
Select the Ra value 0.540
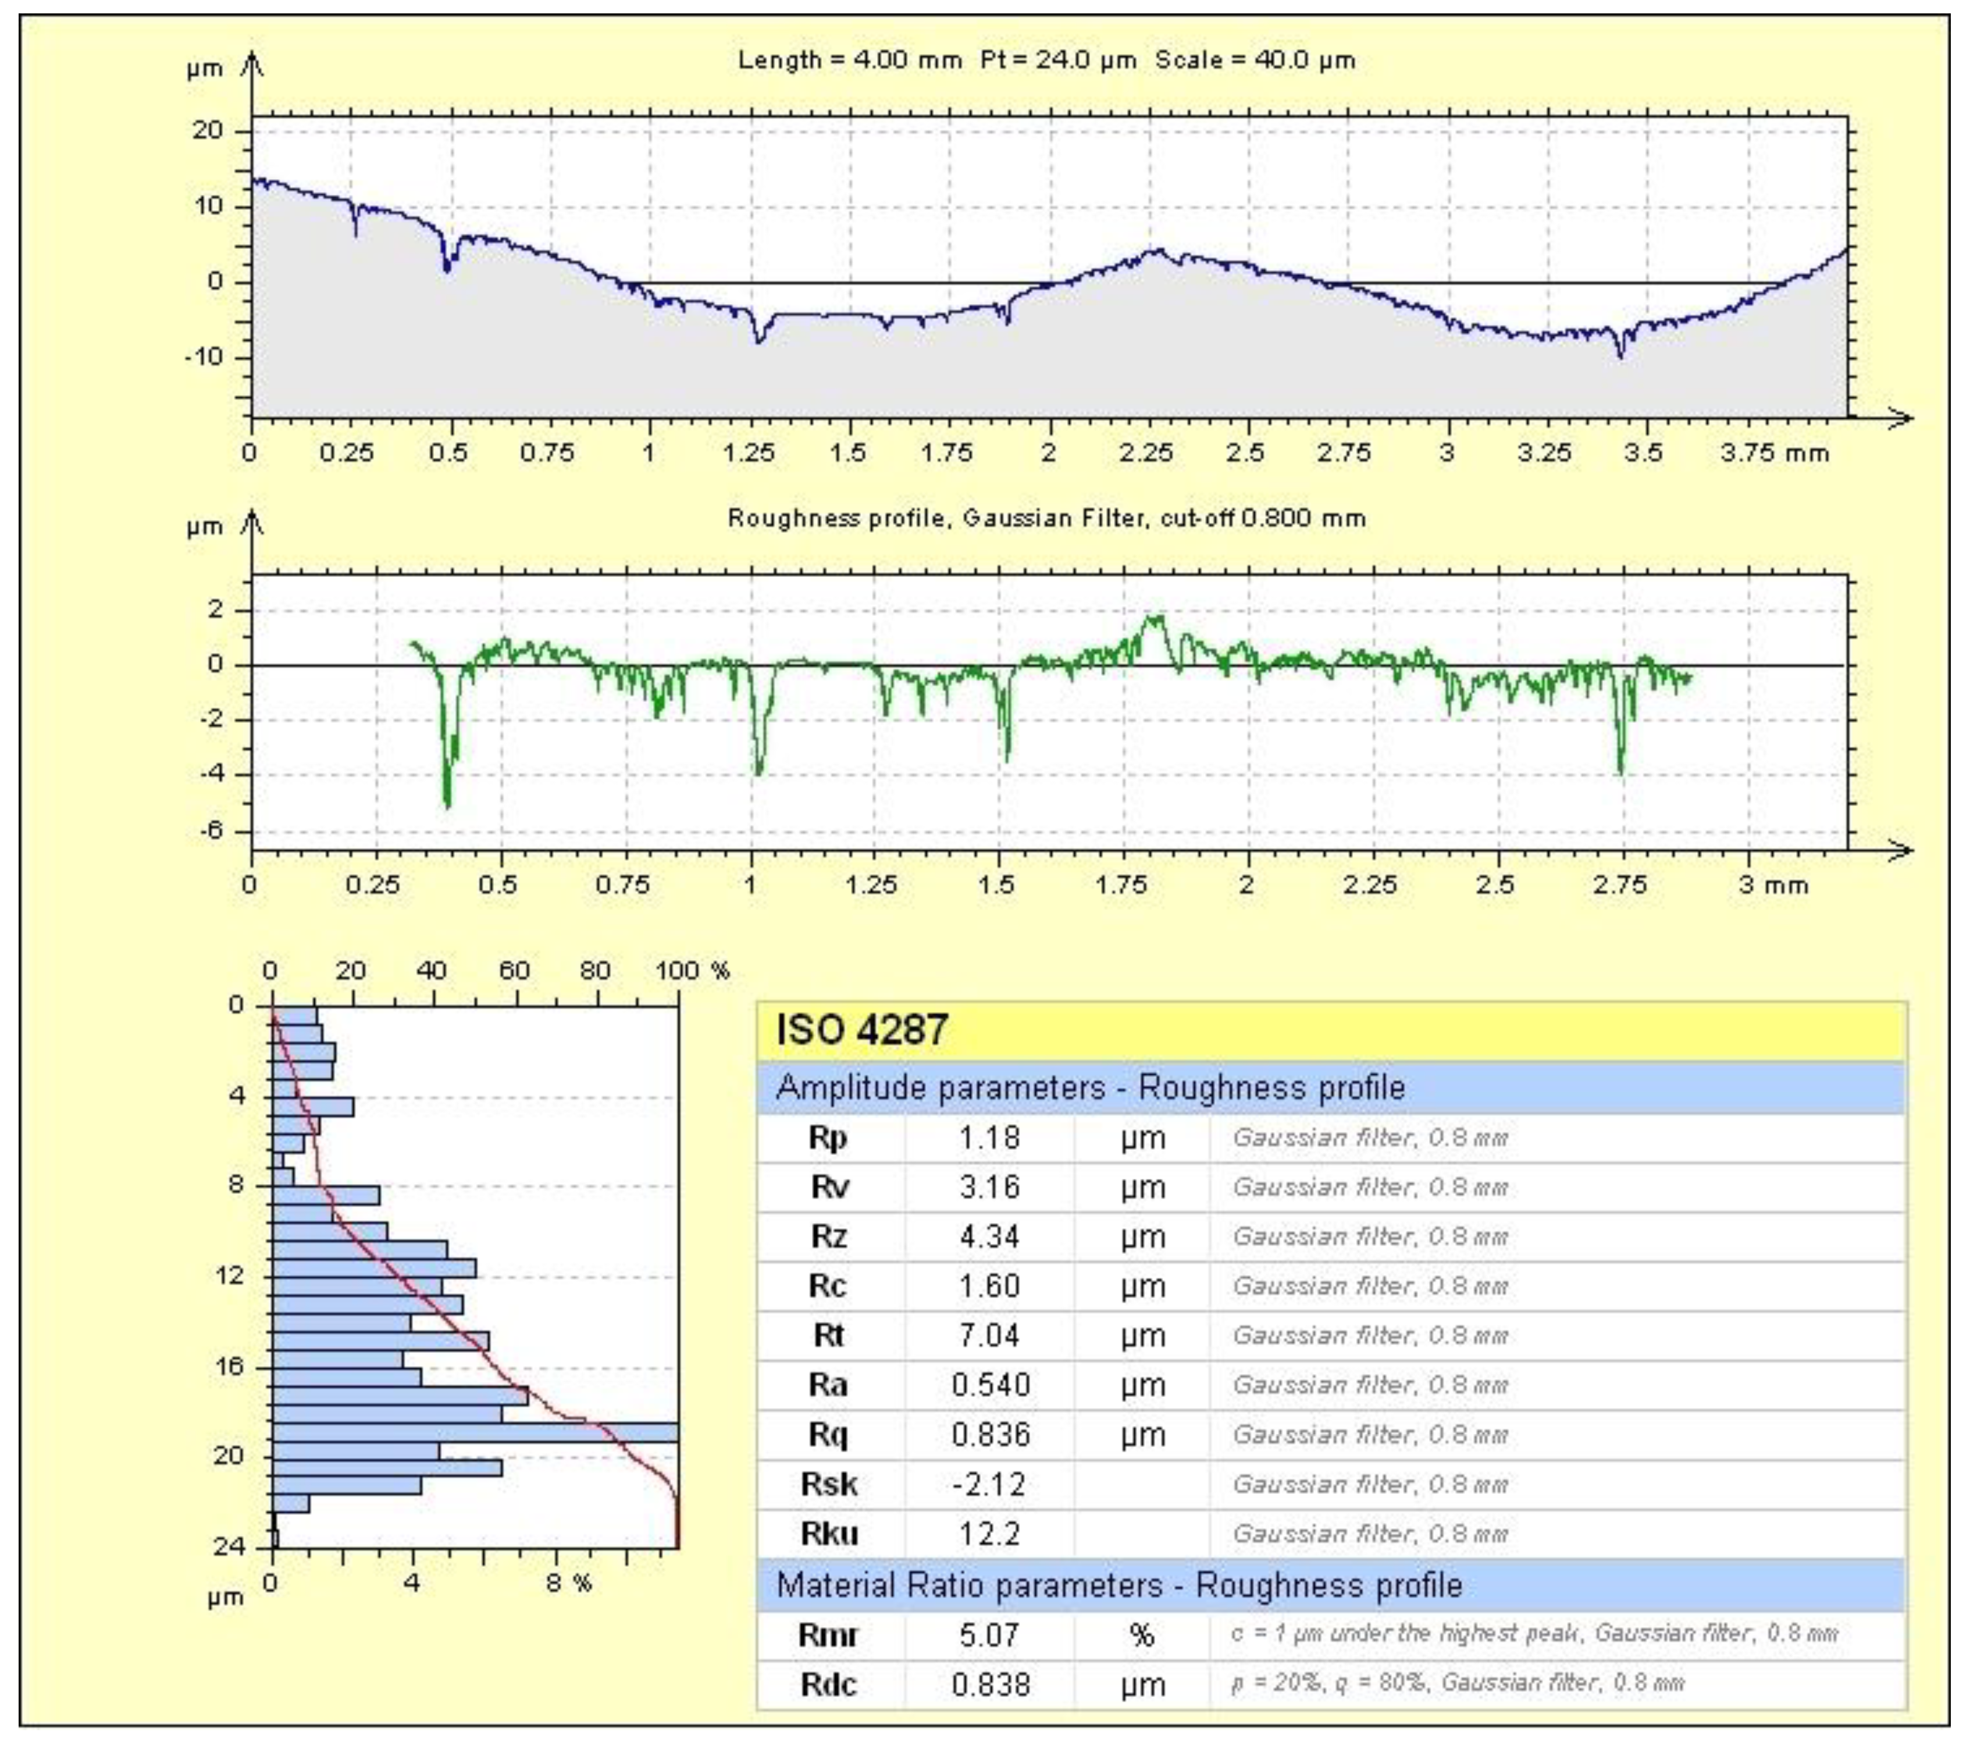pos(989,1386)
